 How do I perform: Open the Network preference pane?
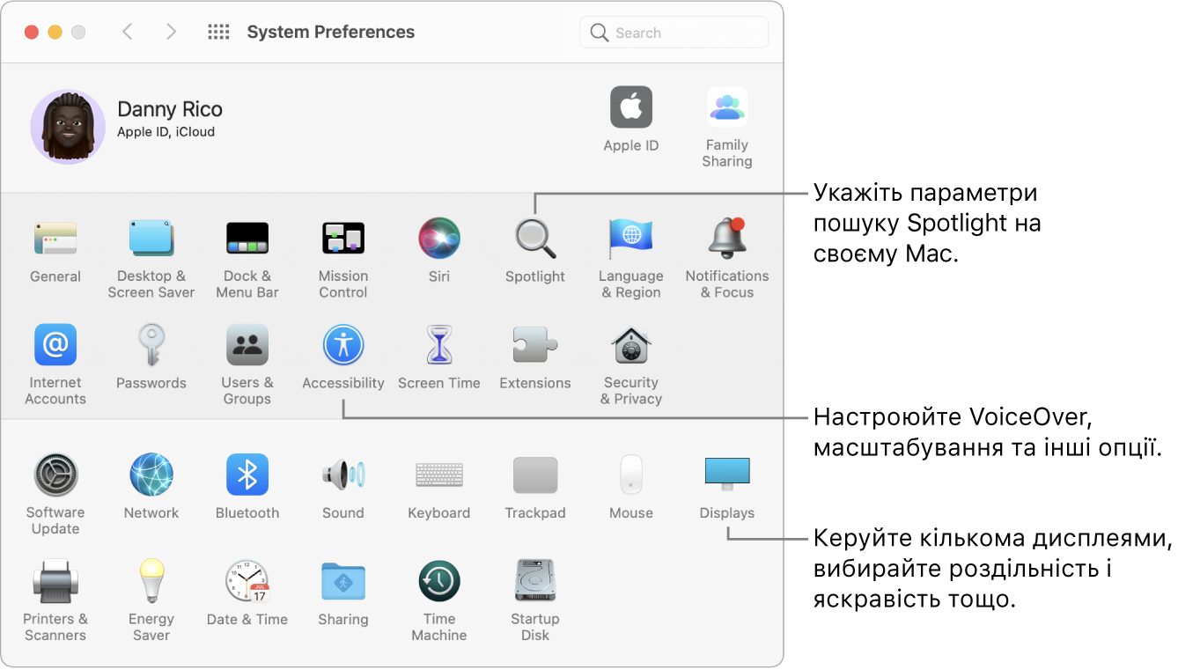[x=151, y=475]
